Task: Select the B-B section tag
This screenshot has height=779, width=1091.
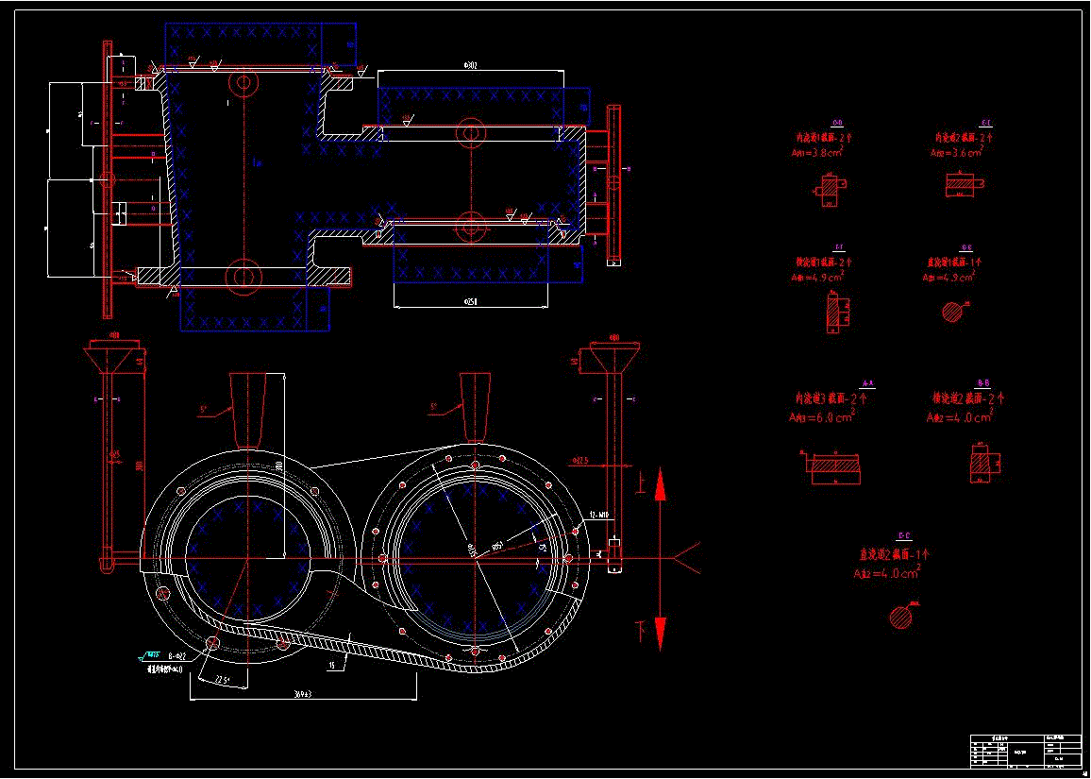Action: coord(983,383)
